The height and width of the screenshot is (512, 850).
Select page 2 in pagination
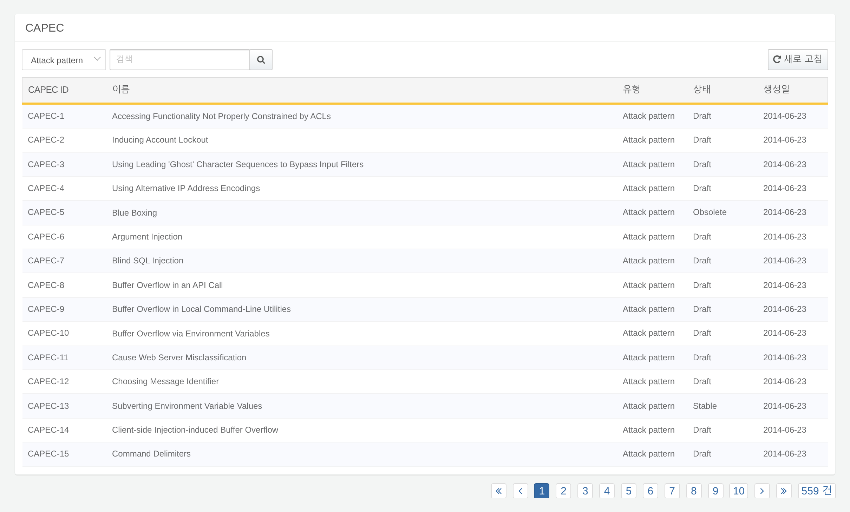click(563, 491)
